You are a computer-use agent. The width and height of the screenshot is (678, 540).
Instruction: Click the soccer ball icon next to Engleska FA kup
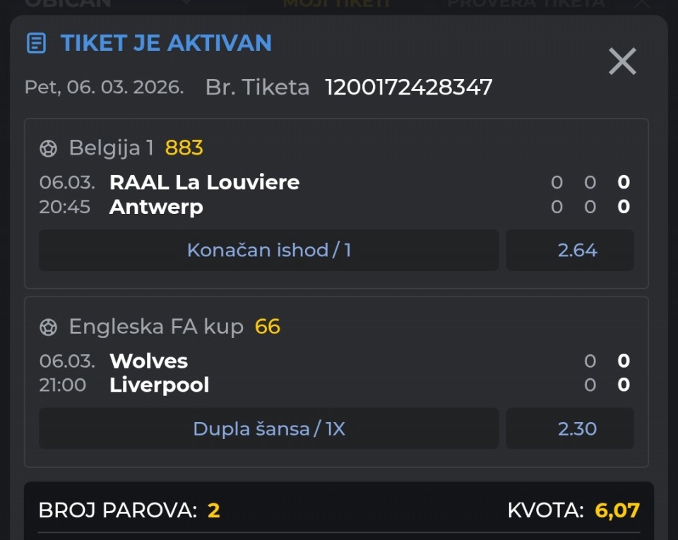48,327
